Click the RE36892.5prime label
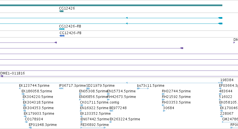Screen dimensions: 238x129 tap(95, 125)
